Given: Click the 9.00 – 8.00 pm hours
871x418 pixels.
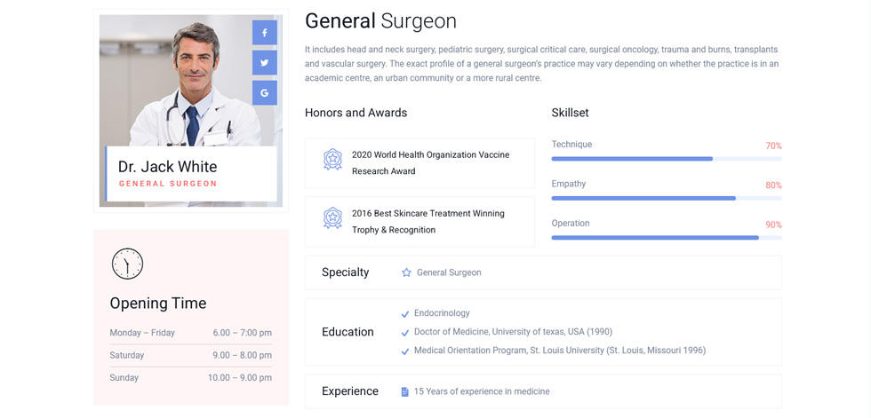Looking at the screenshot, I should click(242, 355).
